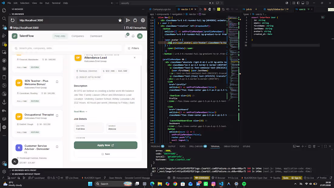Switch to the PROBLEMS panel tab
The image size is (334, 188).
coord(155,146)
